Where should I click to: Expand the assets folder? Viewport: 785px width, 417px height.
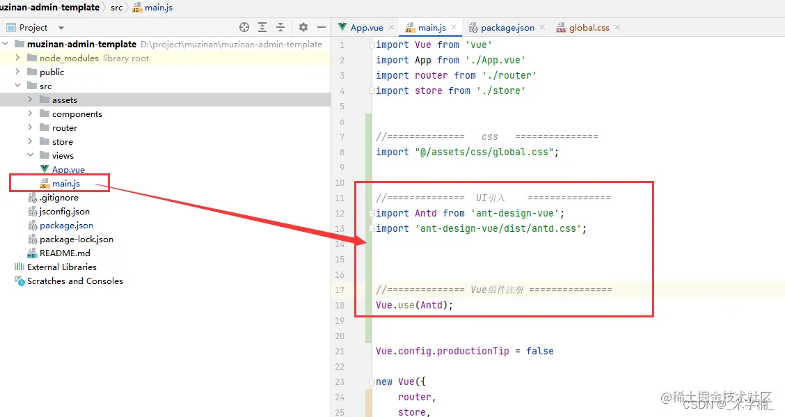(30, 100)
